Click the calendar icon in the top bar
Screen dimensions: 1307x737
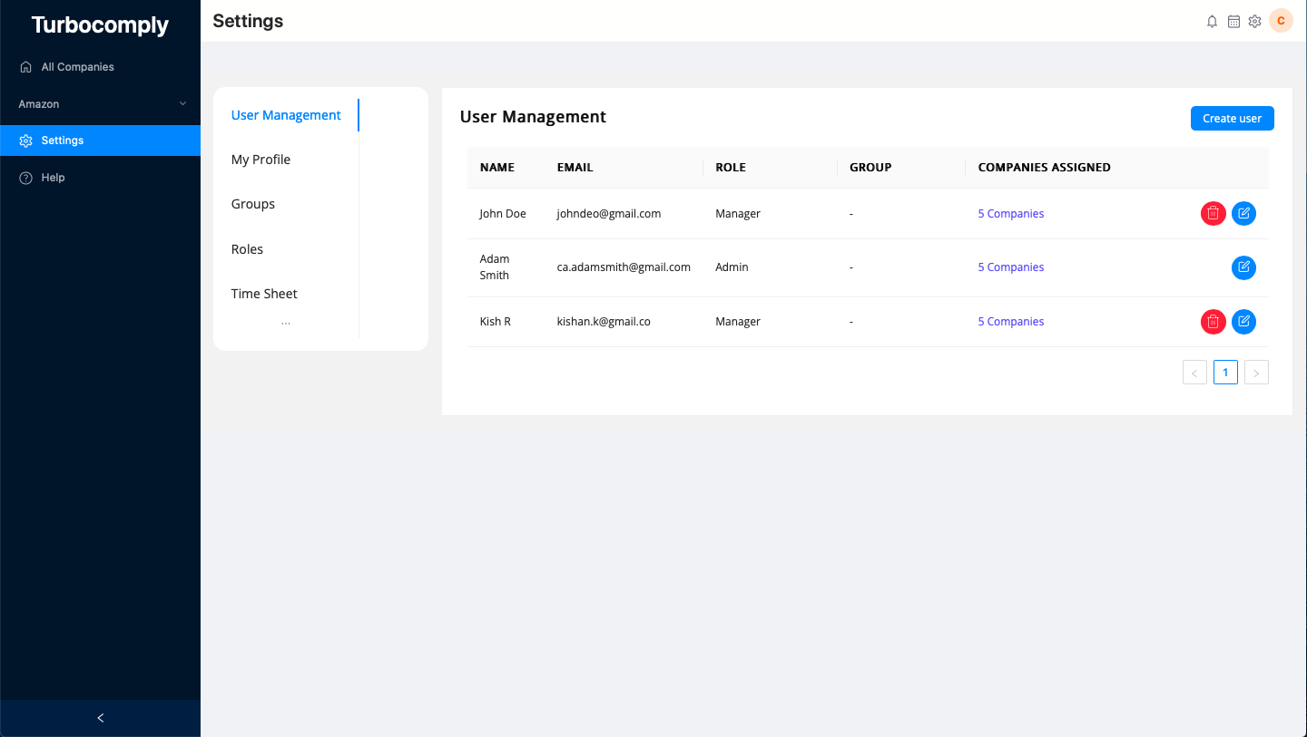1233,21
